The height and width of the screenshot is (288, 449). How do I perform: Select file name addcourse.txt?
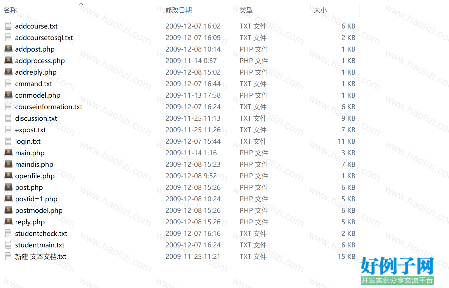[x=36, y=26]
